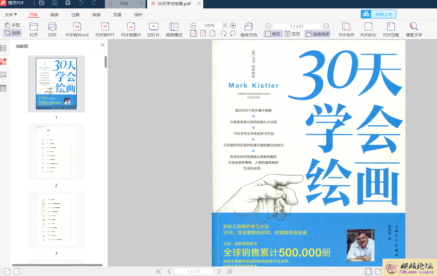Click the 100% zoom value field
437x276 pixels.
210,25
